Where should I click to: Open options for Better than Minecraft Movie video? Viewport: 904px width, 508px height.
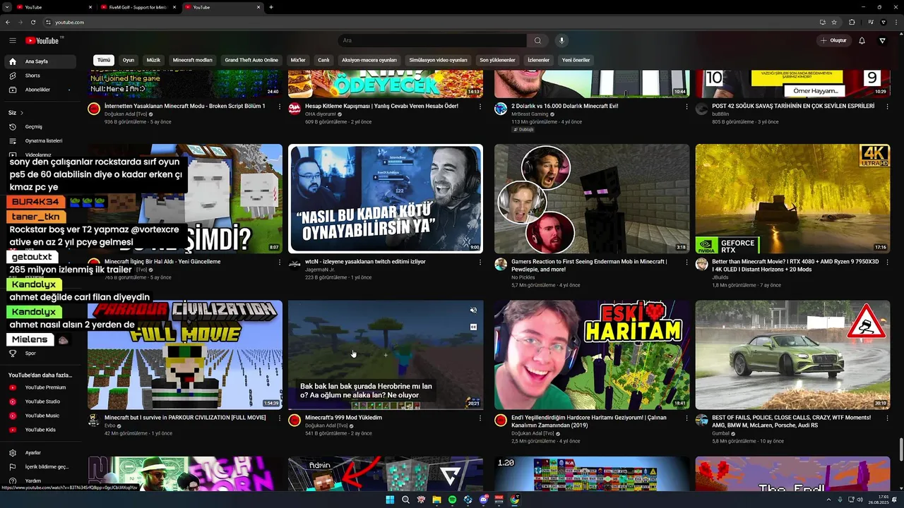pyautogui.click(x=887, y=262)
